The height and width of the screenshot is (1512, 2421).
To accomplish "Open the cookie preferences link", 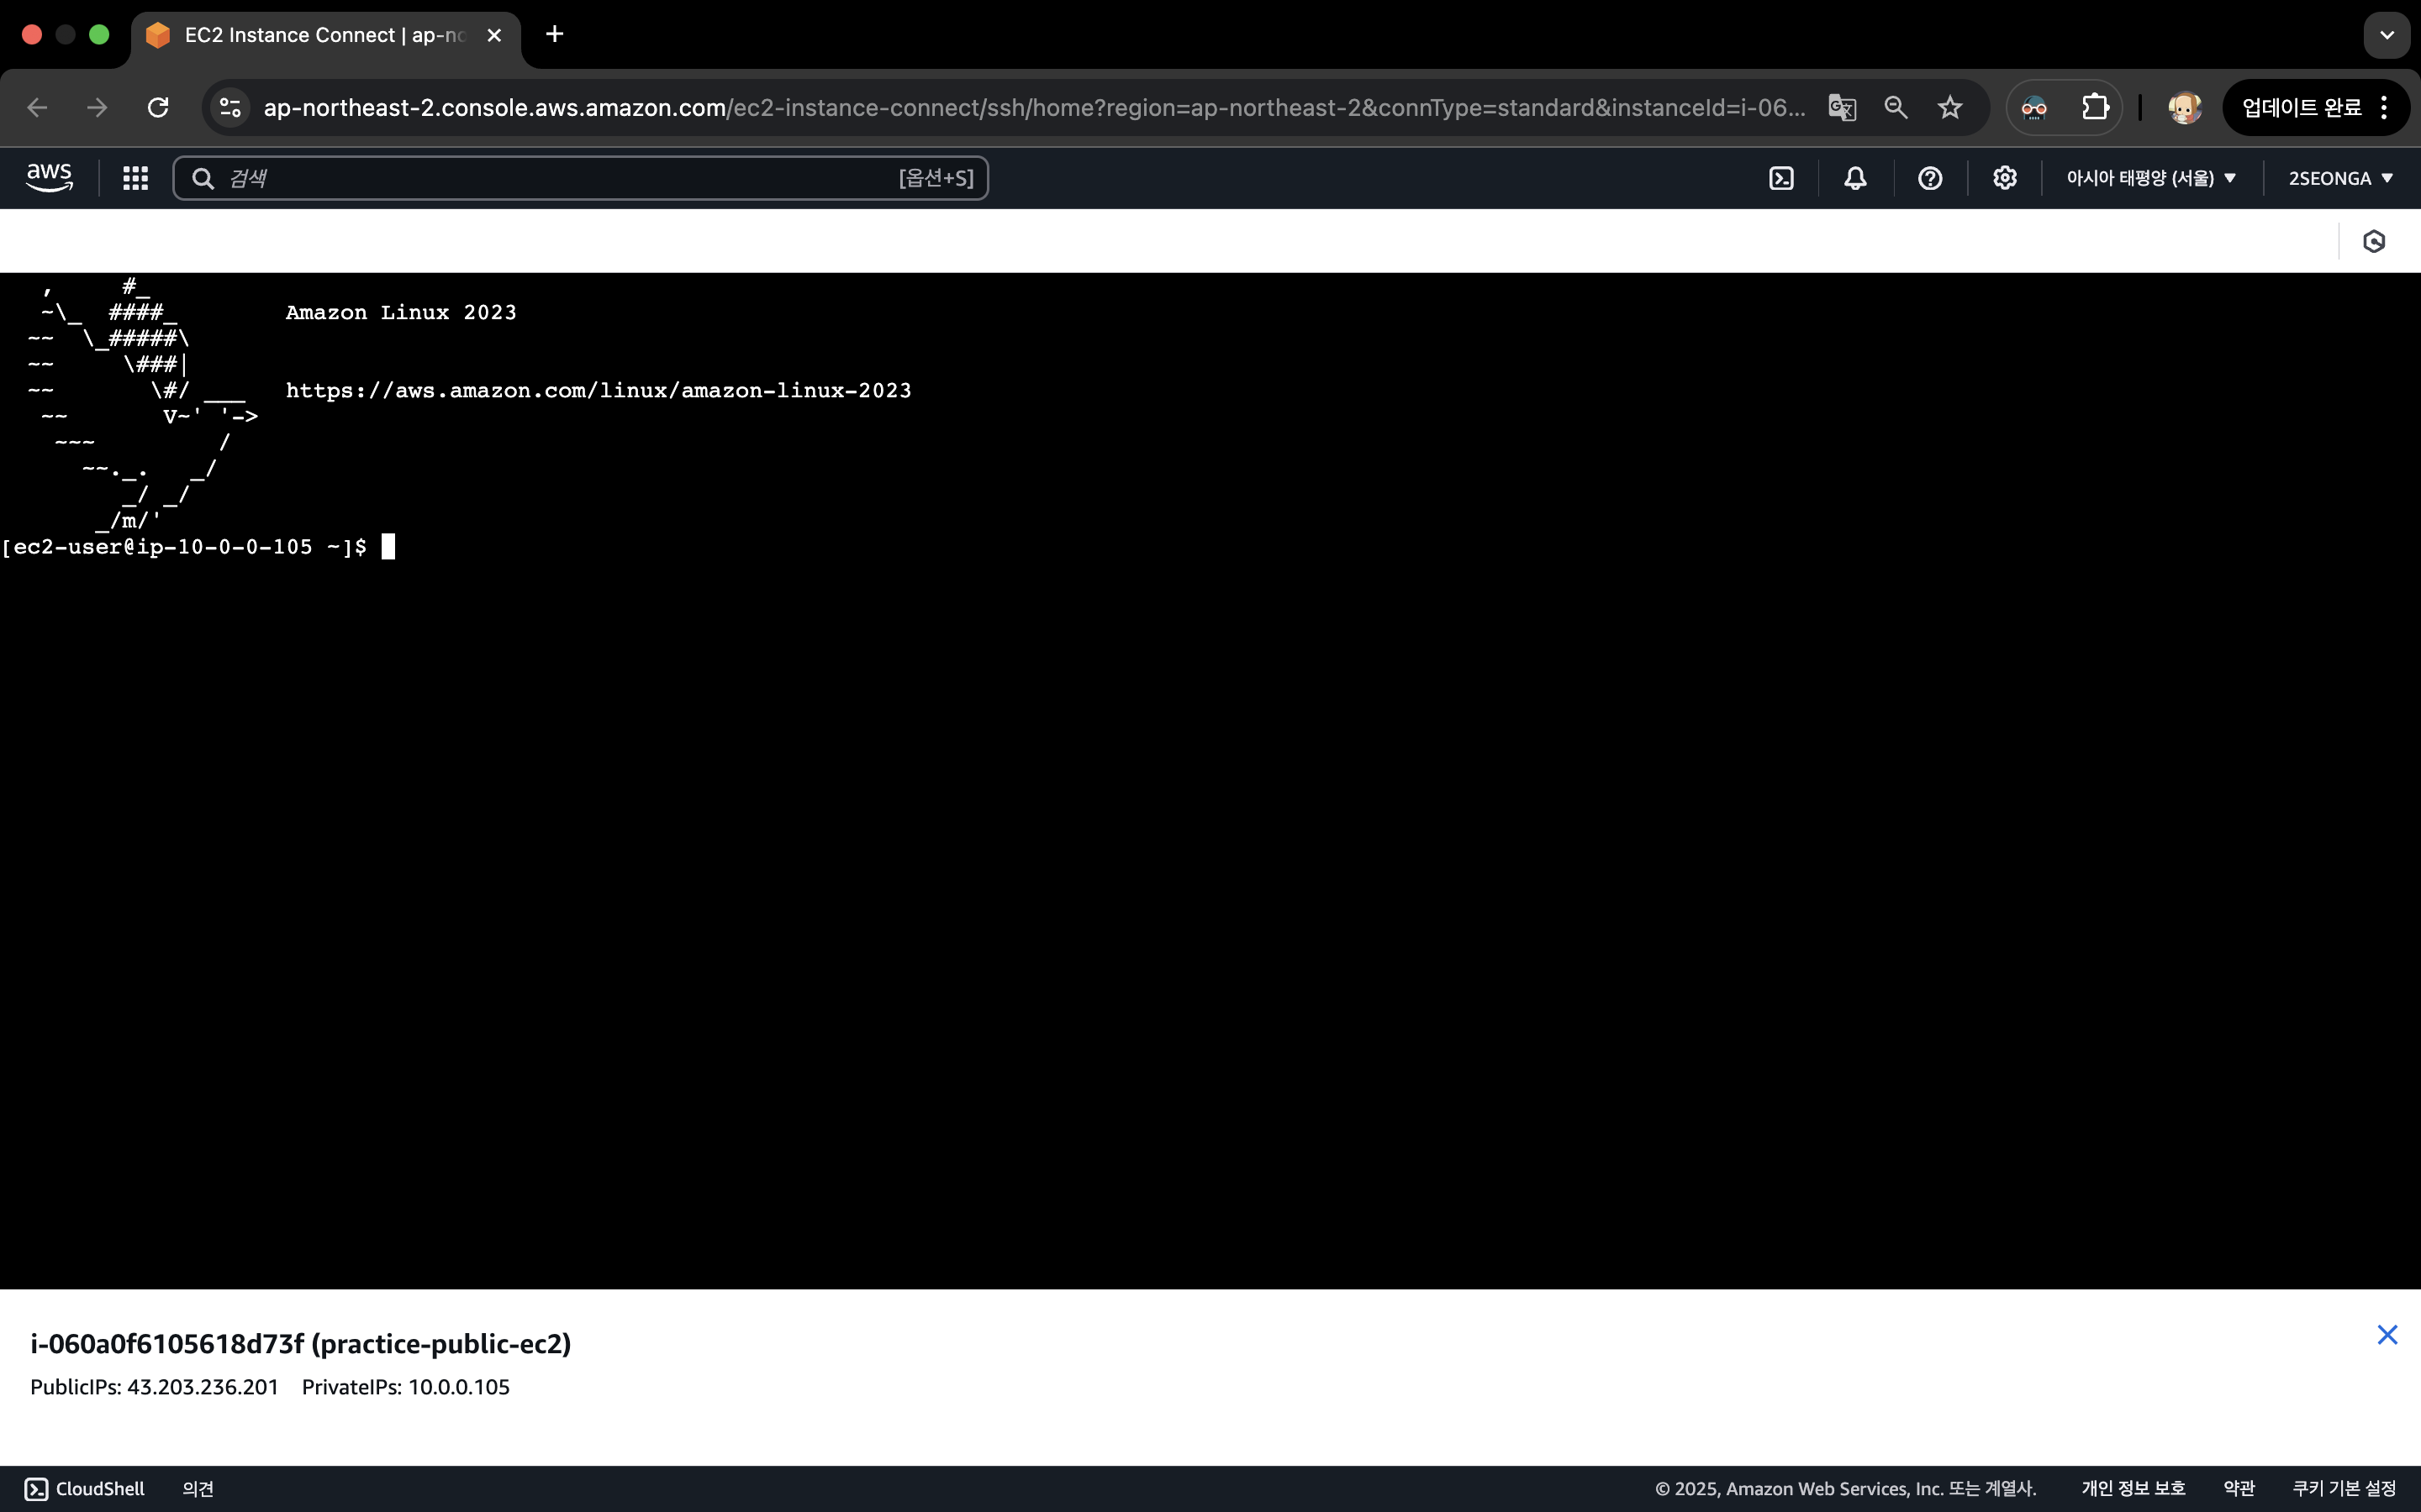I will [2343, 1488].
